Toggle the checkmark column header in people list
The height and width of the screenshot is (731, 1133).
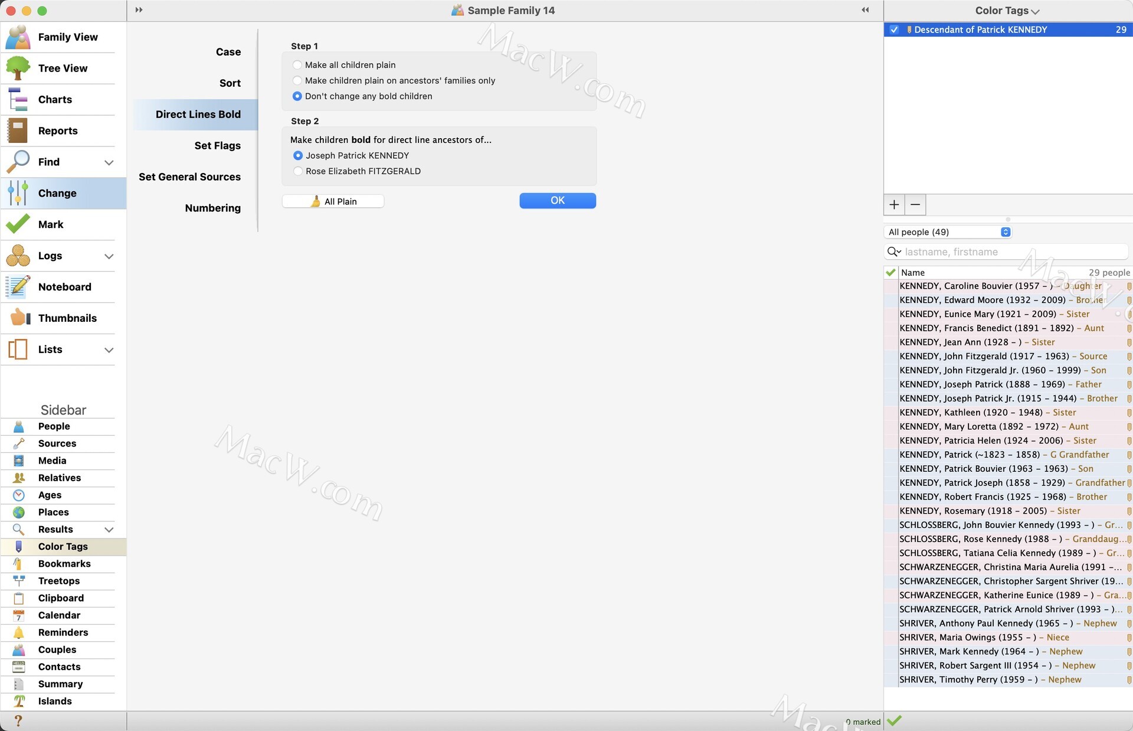click(x=891, y=273)
